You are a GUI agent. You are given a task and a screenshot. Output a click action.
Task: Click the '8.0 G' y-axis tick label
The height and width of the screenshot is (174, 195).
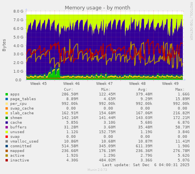(x=18, y=11)
